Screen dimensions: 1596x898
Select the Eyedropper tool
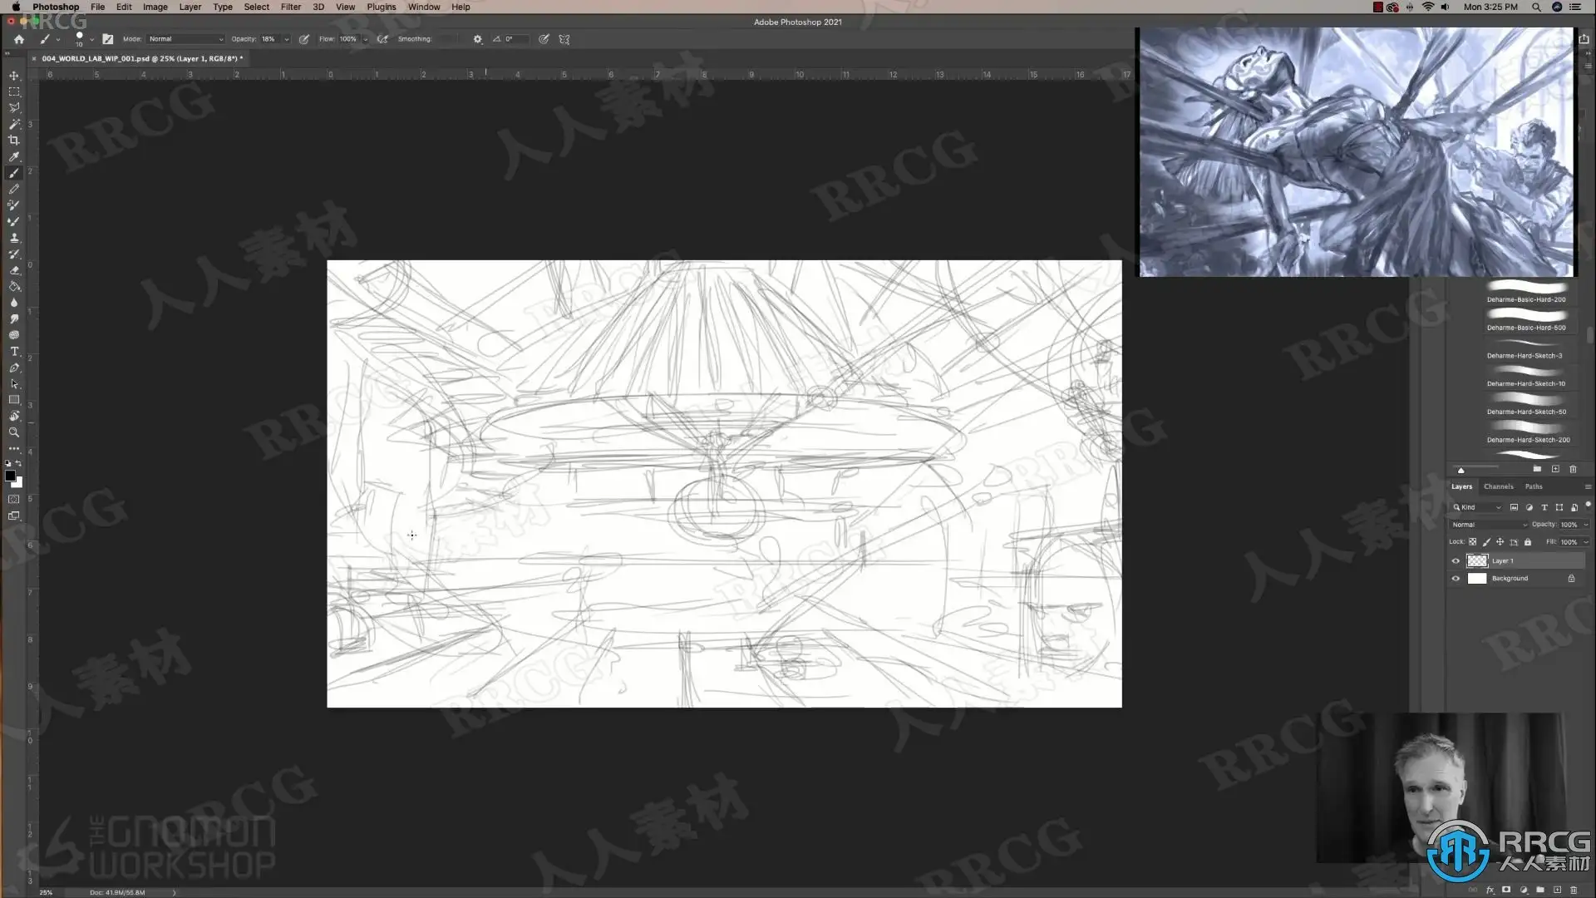[14, 157]
